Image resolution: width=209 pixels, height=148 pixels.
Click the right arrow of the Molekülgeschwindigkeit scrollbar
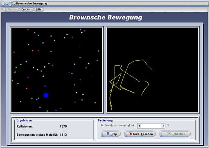pyautogui.click(x=163, y=126)
